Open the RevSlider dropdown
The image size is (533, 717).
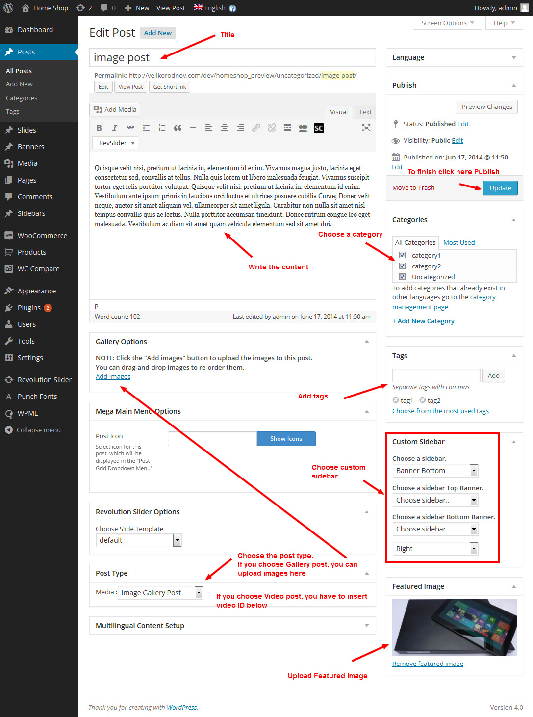tap(115, 143)
